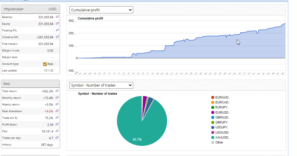Image resolution: width=297 pixels, height=156 pixels.
Task: Click the EURAUD legend label
Action: tap(222, 97)
